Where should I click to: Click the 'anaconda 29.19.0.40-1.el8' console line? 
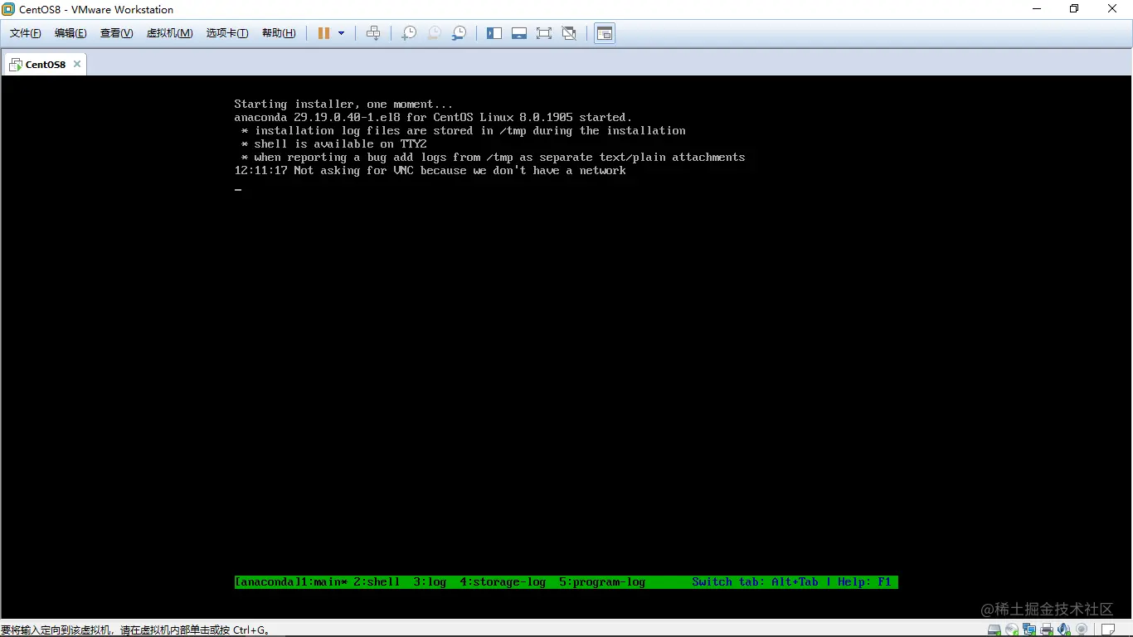tap(433, 118)
